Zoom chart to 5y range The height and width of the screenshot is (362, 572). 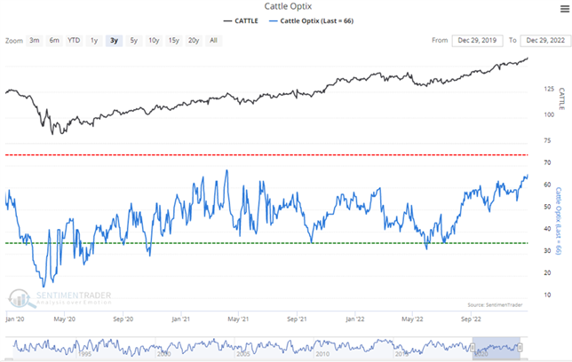[133, 41]
